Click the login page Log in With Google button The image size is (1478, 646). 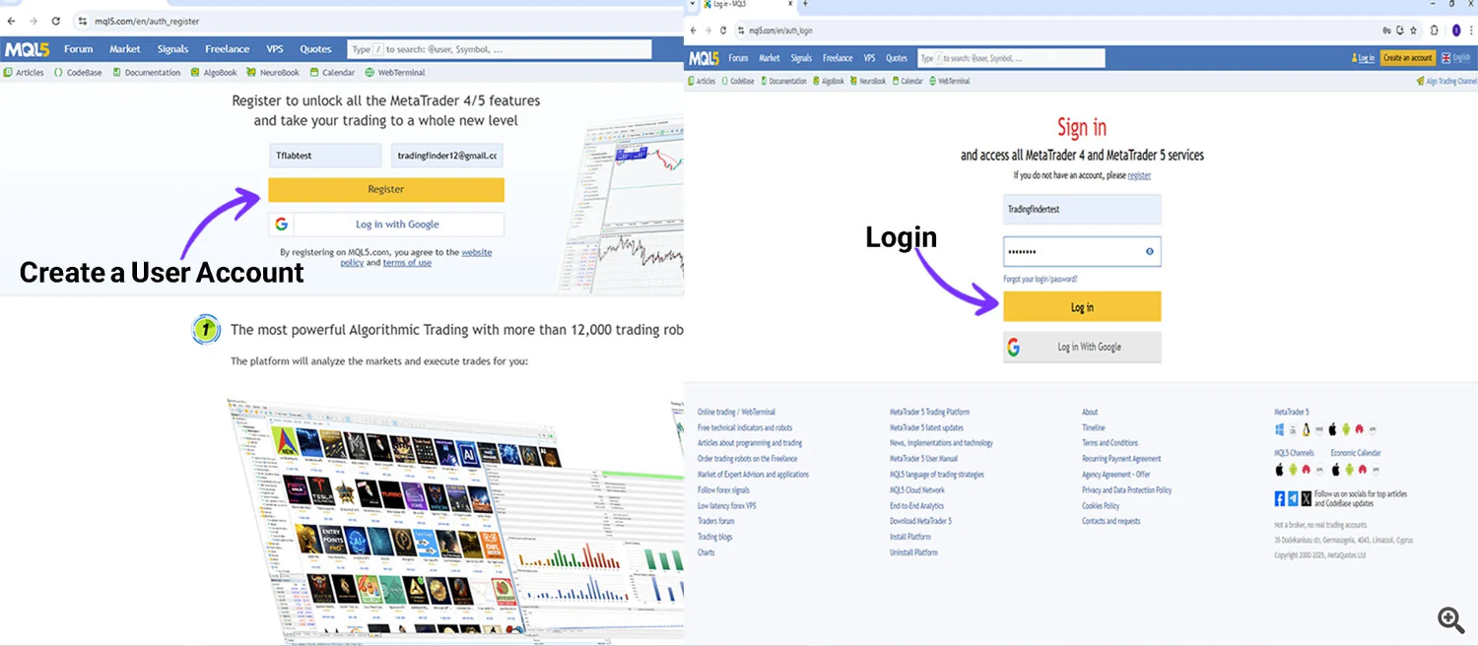click(1082, 347)
